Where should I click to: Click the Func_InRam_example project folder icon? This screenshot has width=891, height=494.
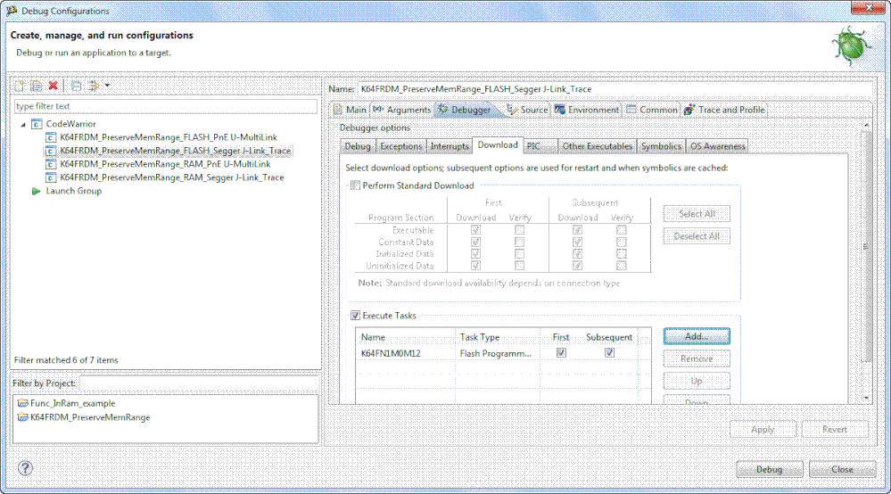pos(22,403)
